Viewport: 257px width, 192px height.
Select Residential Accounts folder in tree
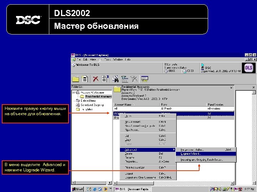tap(99, 96)
